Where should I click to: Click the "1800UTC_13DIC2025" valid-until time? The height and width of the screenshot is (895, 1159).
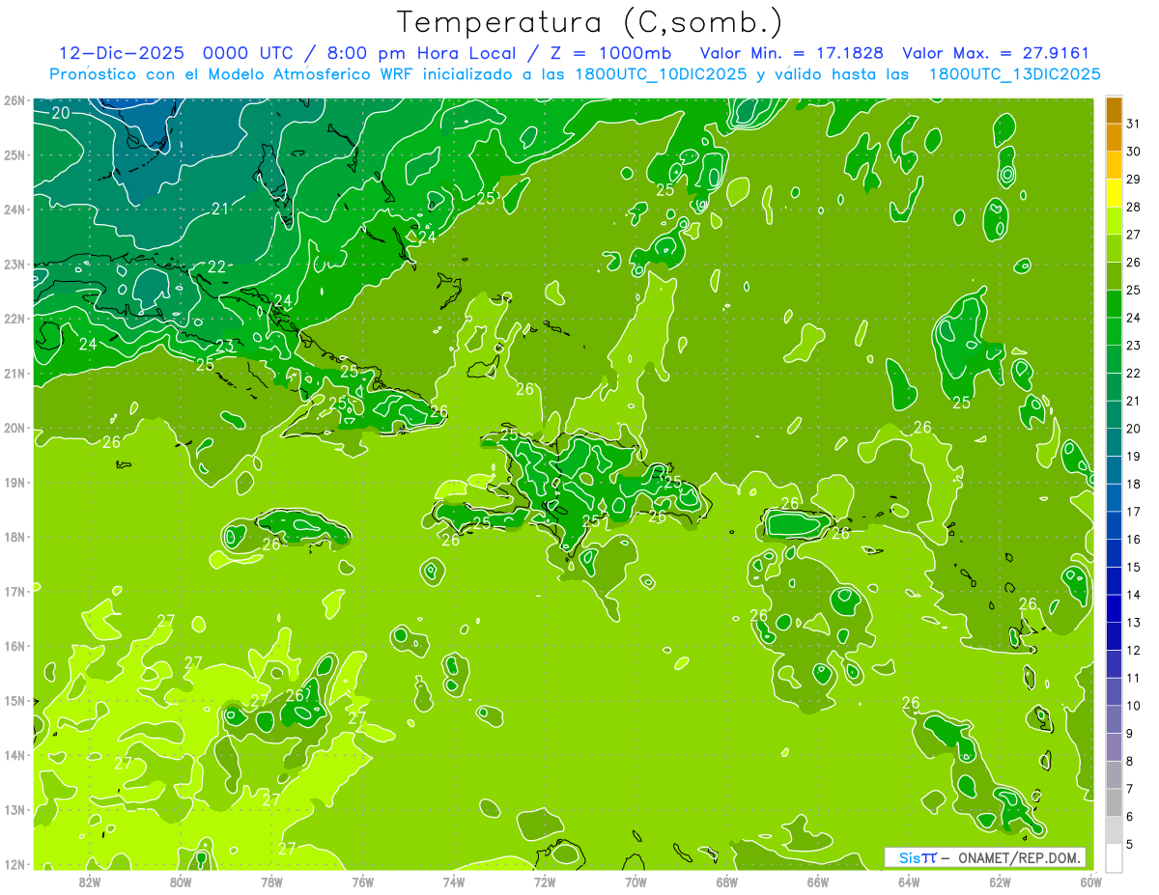click(1014, 74)
